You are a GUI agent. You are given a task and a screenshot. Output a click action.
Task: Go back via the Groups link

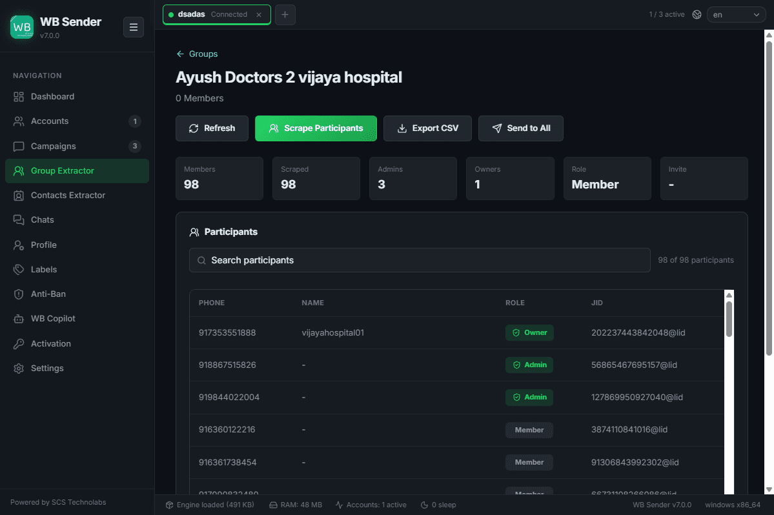[197, 54]
